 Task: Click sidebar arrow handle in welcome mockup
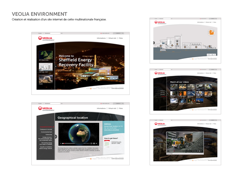point(56,66)
